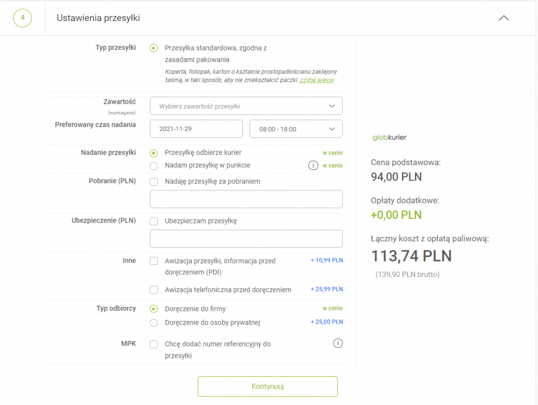Image resolution: width=538 pixels, height=405 pixels.
Task: Enable Awizacja telefoniczna przed doręczeniem
Action: pyautogui.click(x=153, y=290)
